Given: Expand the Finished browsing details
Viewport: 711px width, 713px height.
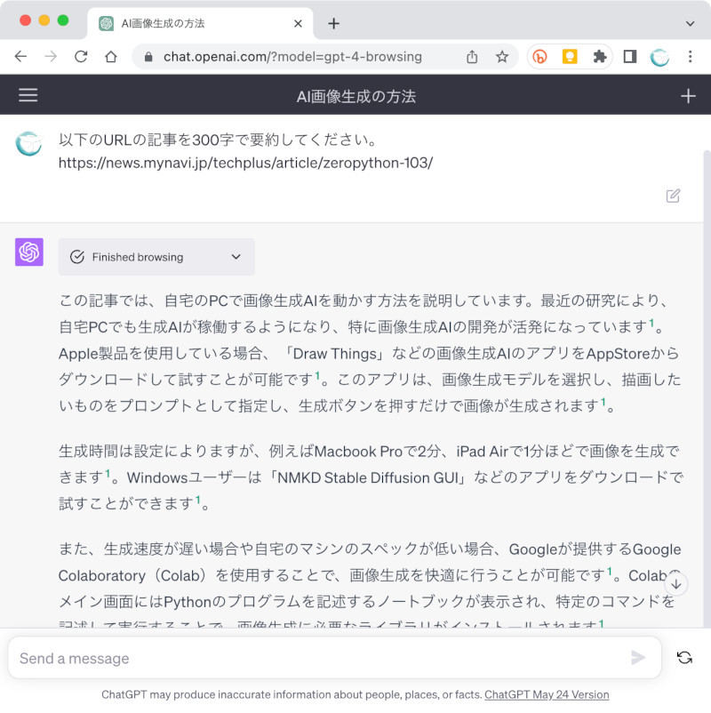Looking at the screenshot, I should (x=236, y=257).
